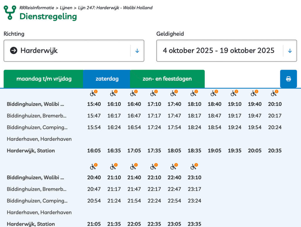Click wheelchair icon above the 20:40 departure
This screenshot has height=227, width=301.
pos(93,167)
